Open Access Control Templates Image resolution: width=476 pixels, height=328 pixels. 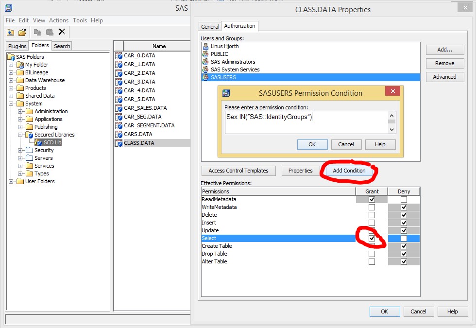tap(238, 171)
